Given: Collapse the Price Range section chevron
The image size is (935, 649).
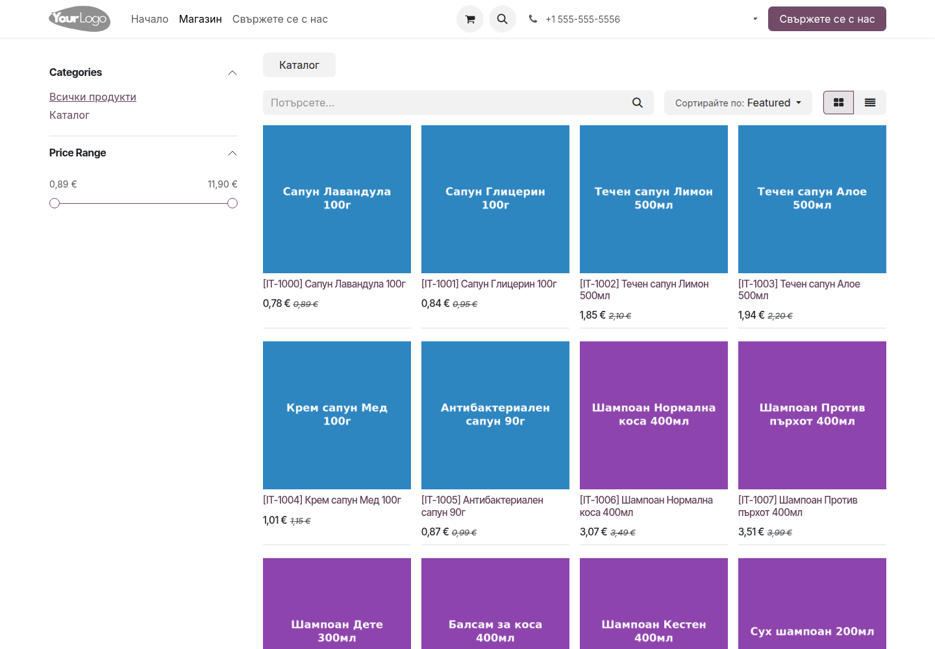Looking at the screenshot, I should [232, 153].
